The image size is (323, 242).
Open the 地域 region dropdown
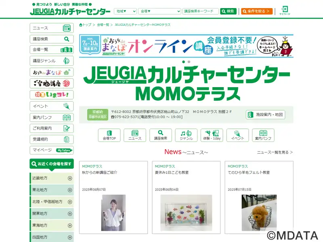[125, 11]
